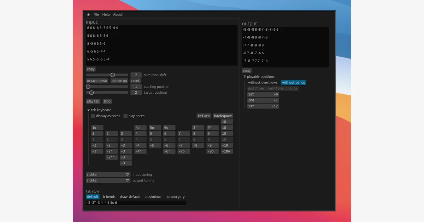424x222 pixels.
Task: Open the File menu
Action: pos(96,15)
